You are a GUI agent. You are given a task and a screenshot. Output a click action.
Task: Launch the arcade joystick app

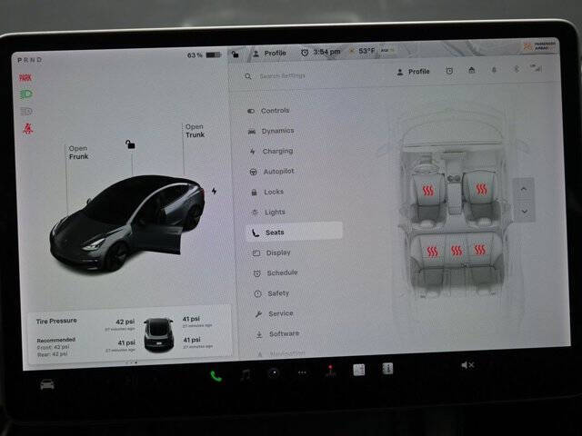pos(330,371)
